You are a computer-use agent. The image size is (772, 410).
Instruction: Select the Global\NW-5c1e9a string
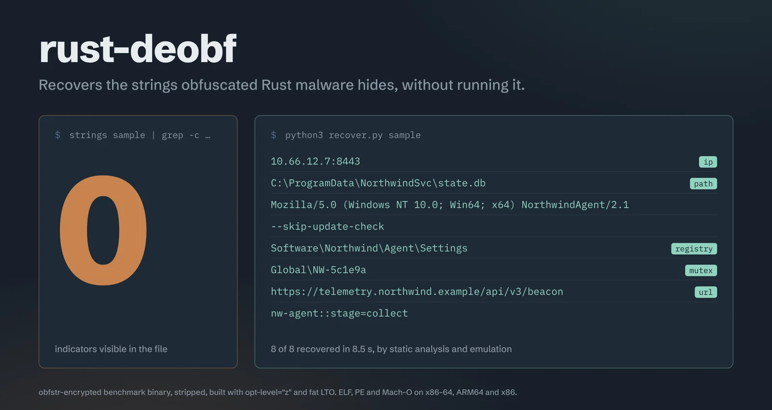point(318,270)
